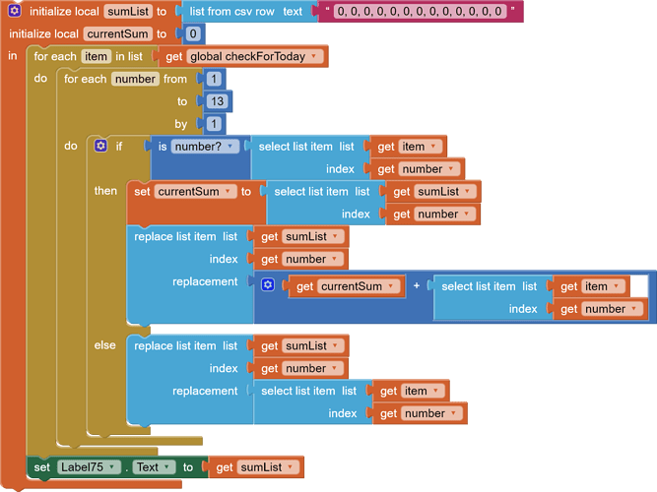Open get sumList dropdown in set currentSum block

pyautogui.click(x=468, y=191)
